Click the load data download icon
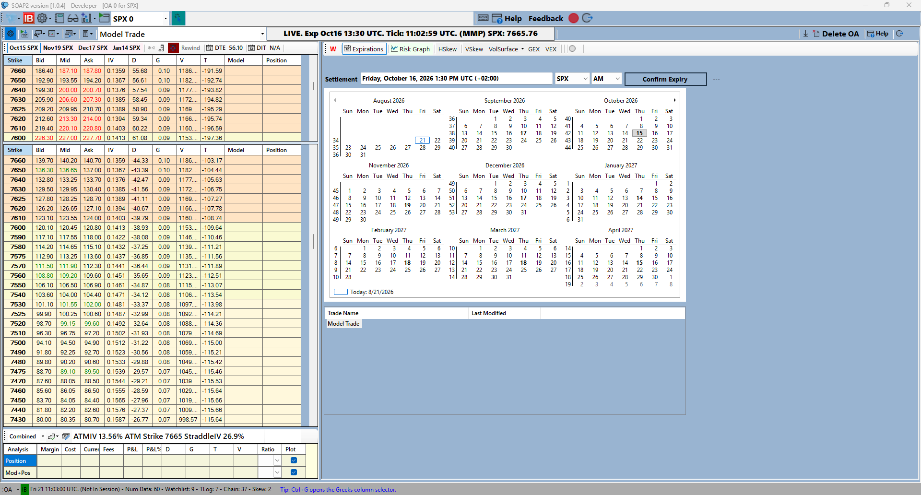The height and width of the screenshot is (495, 921). coord(24,34)
